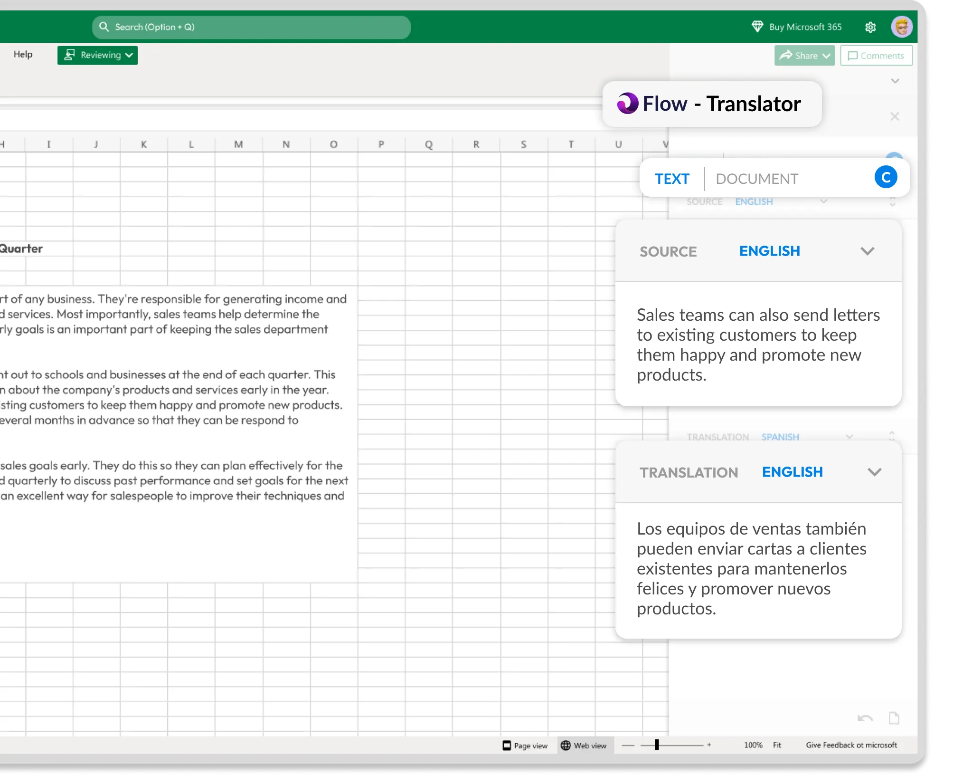Expand the SOURCE language dropdown
Image resolution: width=953 pixels, height=775 pixels.
(x=867, y=251)
